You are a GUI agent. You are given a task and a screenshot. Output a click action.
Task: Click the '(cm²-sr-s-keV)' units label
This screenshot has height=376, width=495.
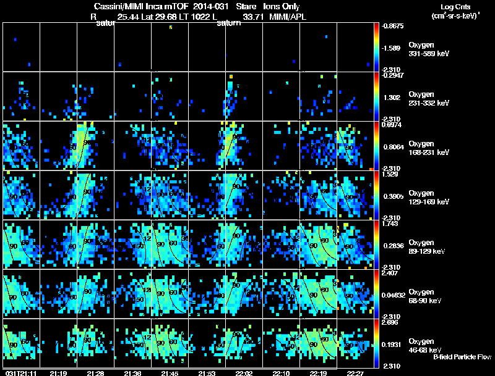pos(455,16)
